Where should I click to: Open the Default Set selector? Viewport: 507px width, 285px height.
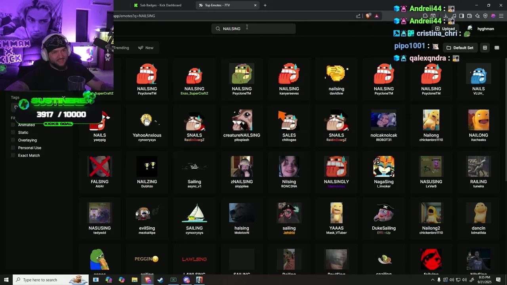pyautogui.click(x=460, y=47)
